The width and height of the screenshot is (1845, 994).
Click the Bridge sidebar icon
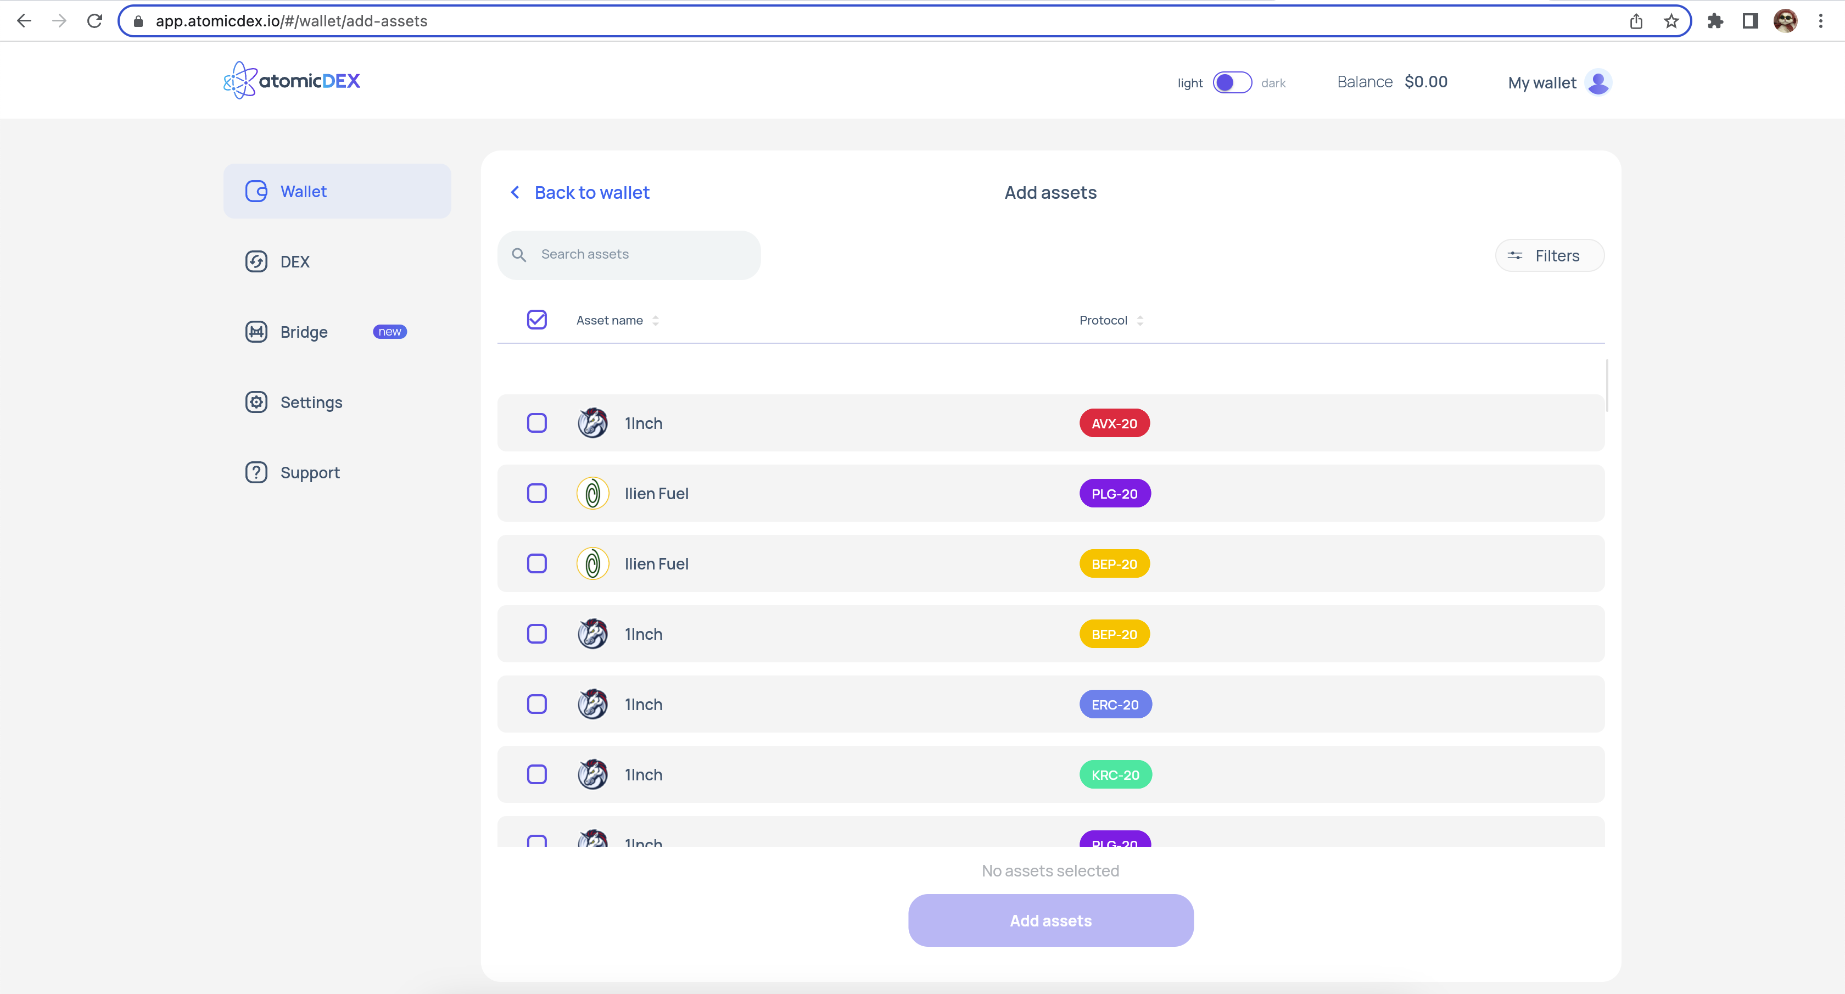(256, 332)
